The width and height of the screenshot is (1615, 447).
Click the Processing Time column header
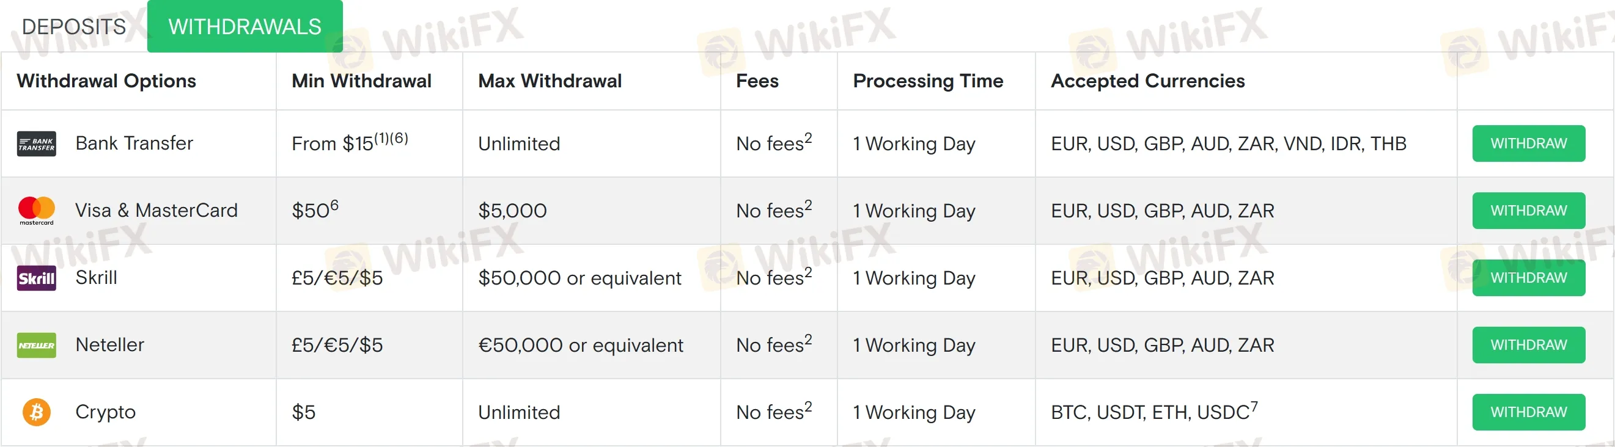click(x=928, y=81)
